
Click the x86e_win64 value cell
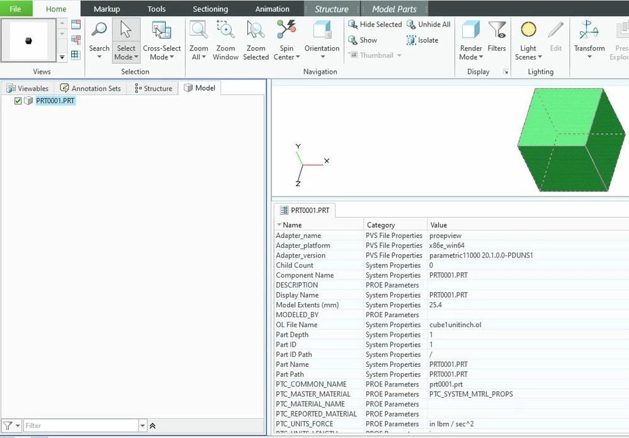pyautogui.click(x=447, y=245)
